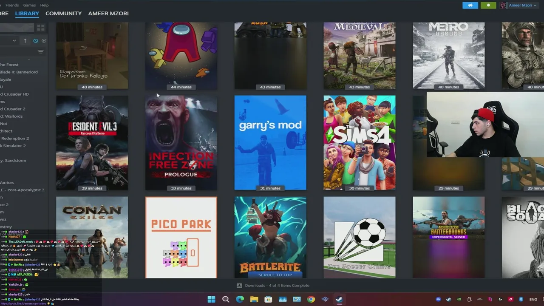The height and width of the screenshot is (306, 544).
Task: Launch Google Chrome from taskbar
Action: [311, 299]
